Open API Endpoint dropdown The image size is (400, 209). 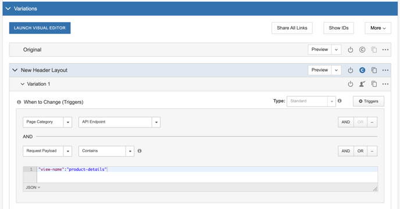coord(119,122)
